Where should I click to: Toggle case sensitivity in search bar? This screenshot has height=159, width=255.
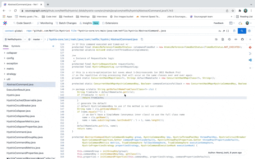(x=220, y=31)
